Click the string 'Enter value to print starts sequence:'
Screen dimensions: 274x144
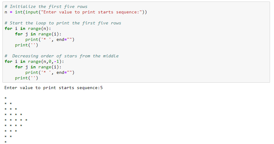92,12
